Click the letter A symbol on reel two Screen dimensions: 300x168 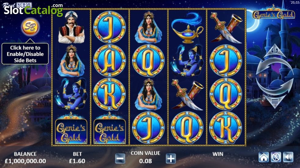109,61
